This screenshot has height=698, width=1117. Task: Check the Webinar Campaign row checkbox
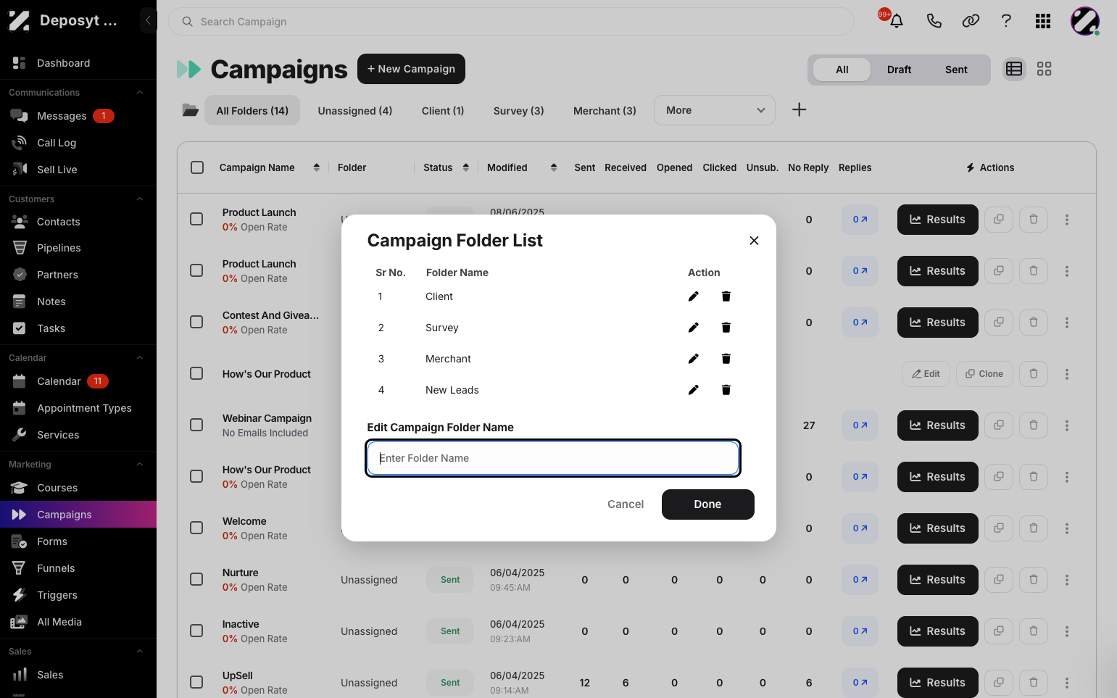(196, 425)
